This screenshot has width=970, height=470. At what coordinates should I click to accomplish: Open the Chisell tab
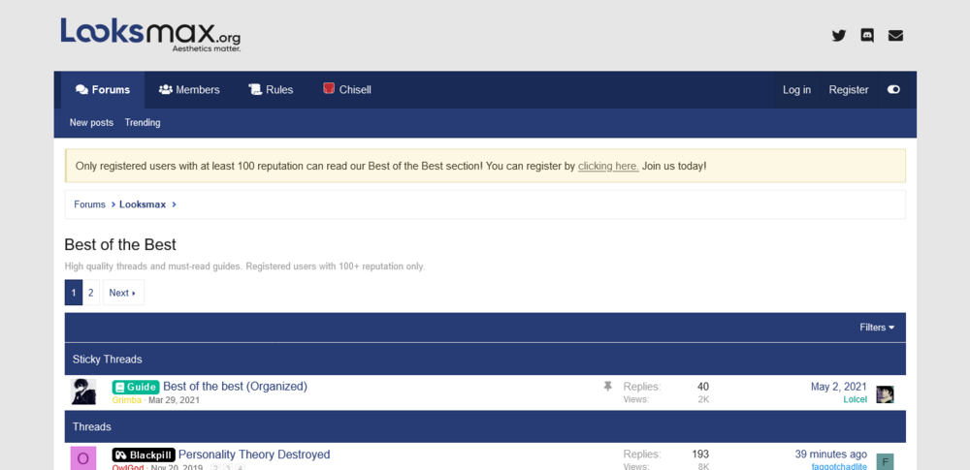[x=347, y=90]
